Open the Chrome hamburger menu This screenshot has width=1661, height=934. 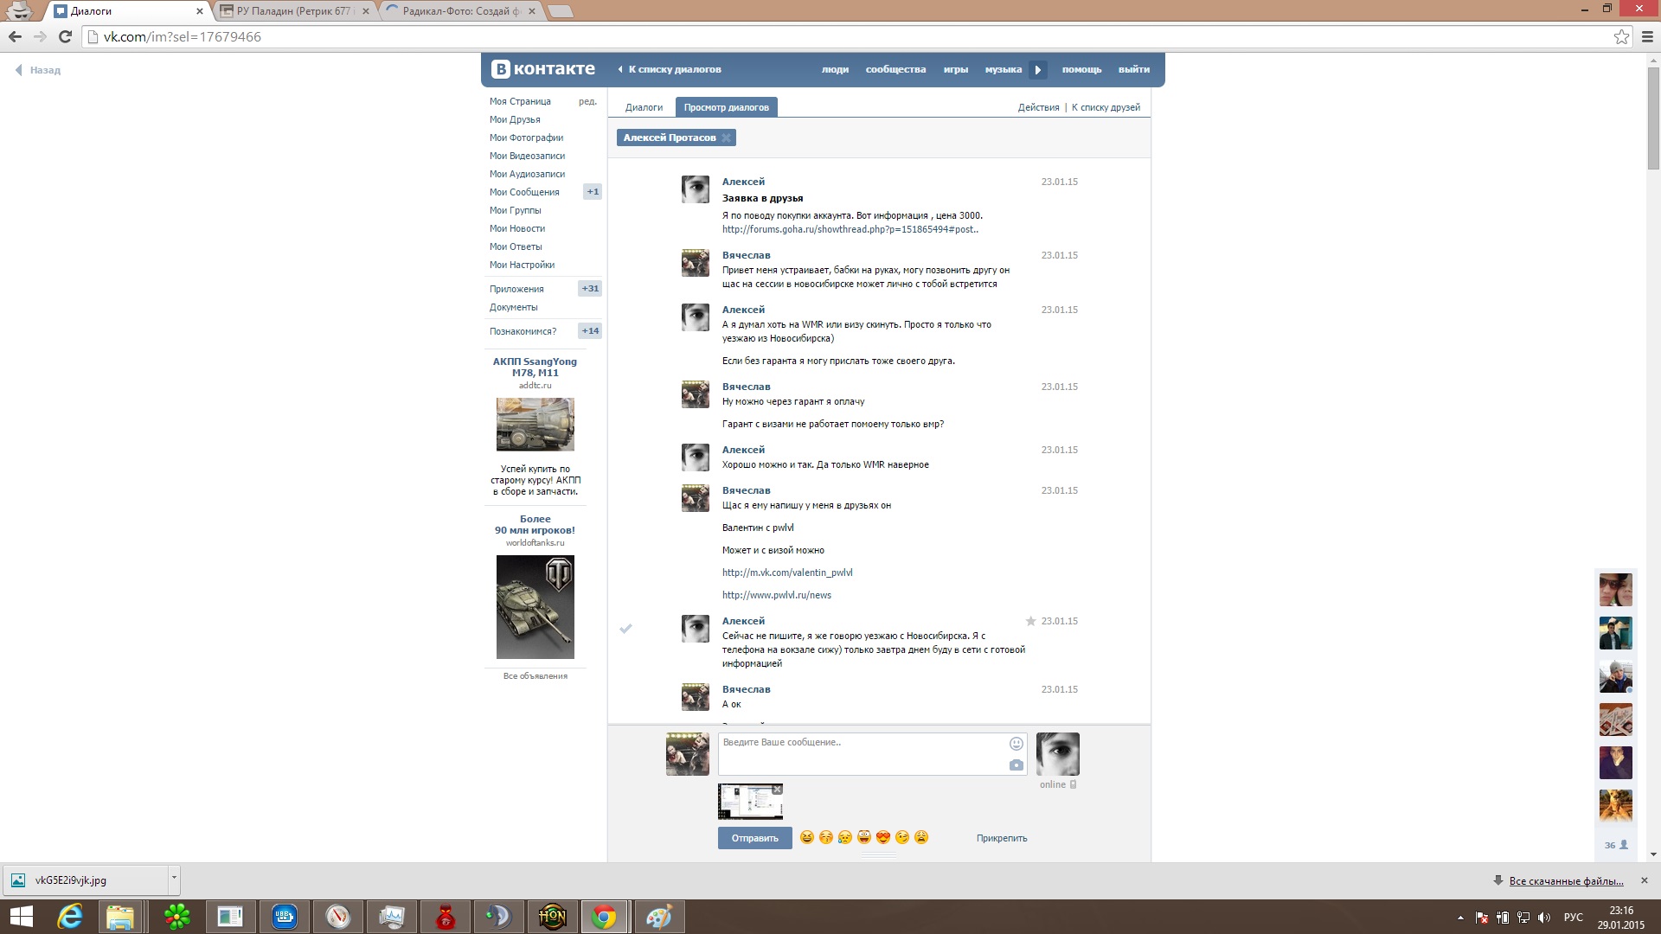click(1647, 36)
